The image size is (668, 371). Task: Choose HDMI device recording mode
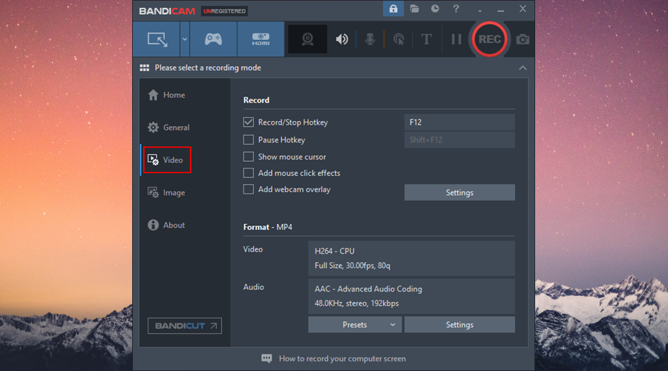[x=261, y=39]
